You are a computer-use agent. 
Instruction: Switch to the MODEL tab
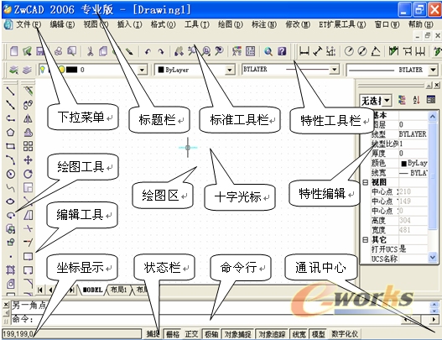click(x=93, y=290)
